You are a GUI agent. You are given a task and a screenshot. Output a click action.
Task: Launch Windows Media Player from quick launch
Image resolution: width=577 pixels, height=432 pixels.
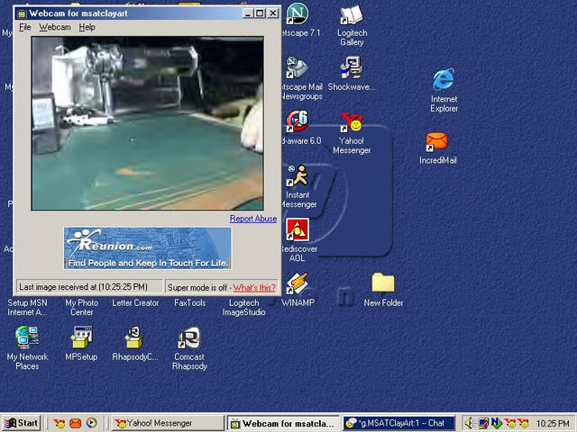pyautogui.click(x=92, y=424)
